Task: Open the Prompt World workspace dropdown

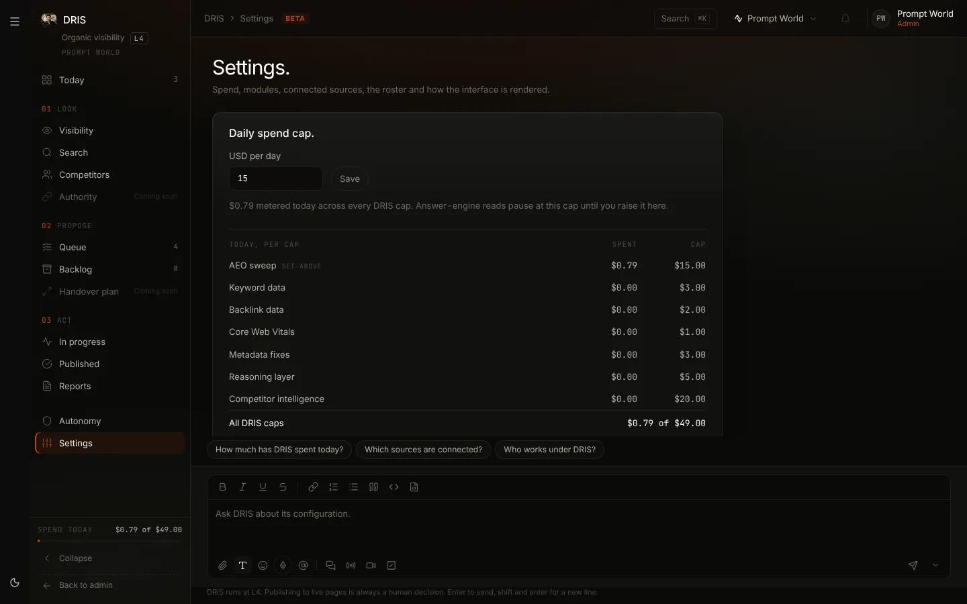Action: coord(776,19)
